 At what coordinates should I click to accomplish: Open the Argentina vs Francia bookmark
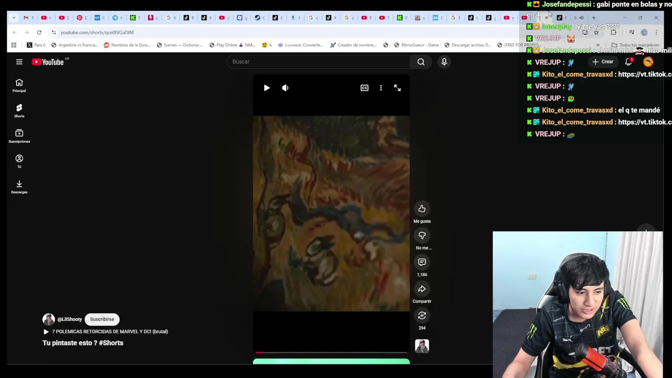point(75,45)
